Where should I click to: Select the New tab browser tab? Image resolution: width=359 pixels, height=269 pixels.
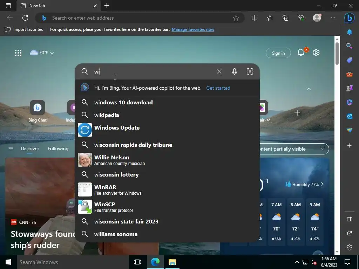(x=59, y=6)
